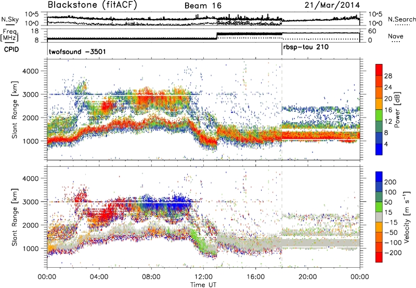The height and width of the screenshot is (288, 416).
Task: Click the "twofsound -3501" CPID entry
Action: 77,51
